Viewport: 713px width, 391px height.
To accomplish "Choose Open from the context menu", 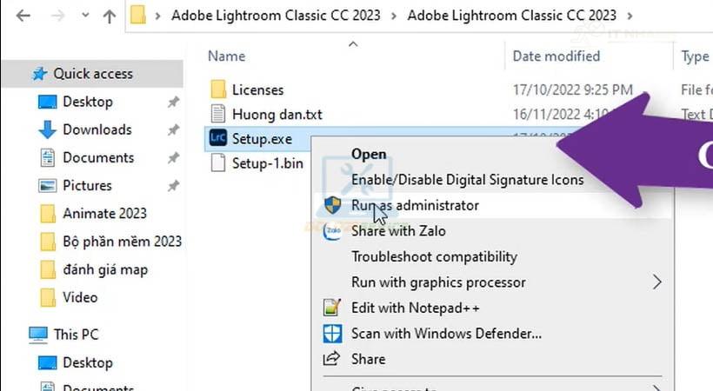I will coord(369,154).
